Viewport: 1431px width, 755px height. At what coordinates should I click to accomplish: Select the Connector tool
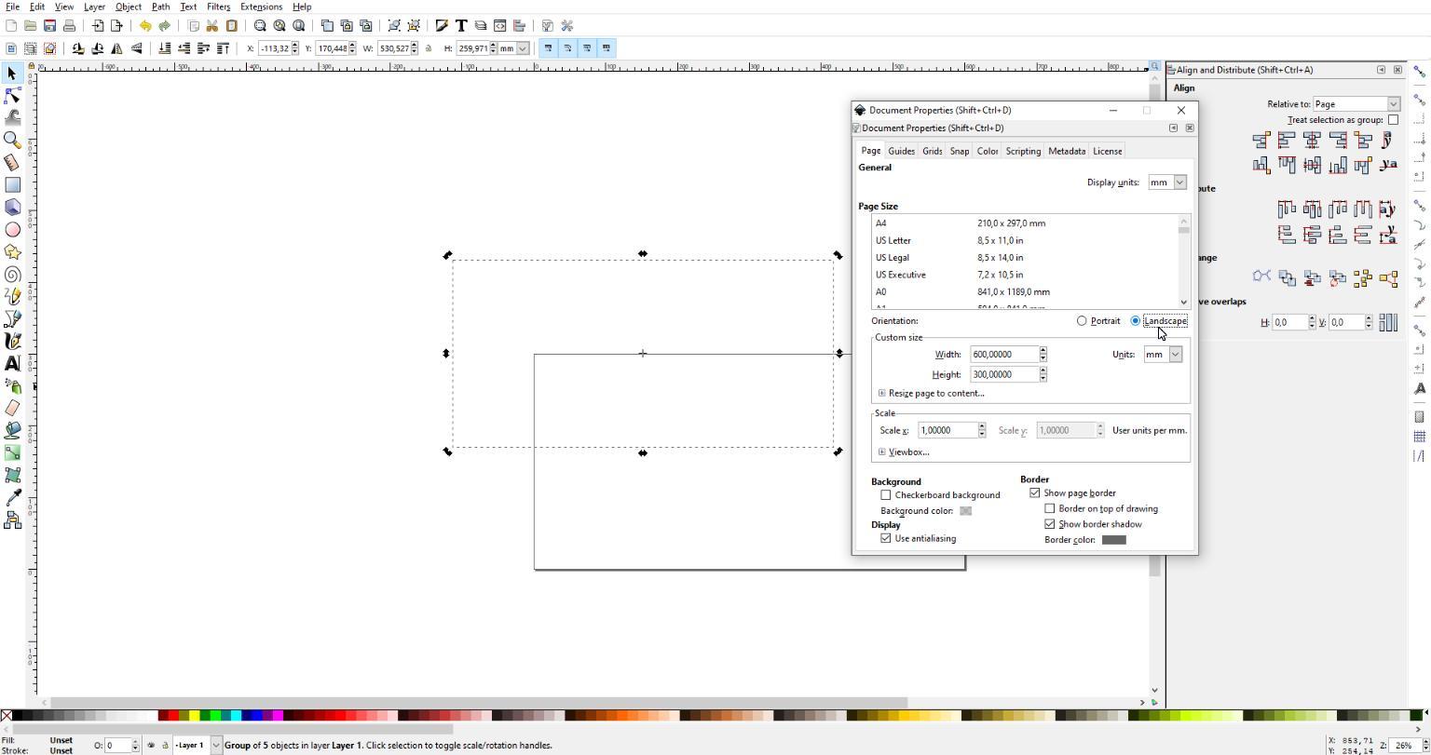(x=12, y=520)
